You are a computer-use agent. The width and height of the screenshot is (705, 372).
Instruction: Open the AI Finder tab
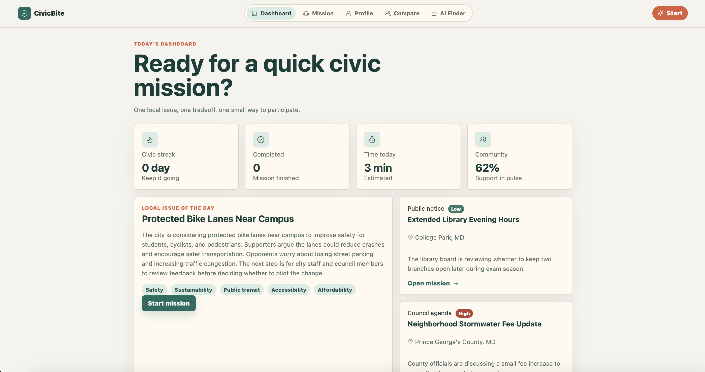coord(448,13)
